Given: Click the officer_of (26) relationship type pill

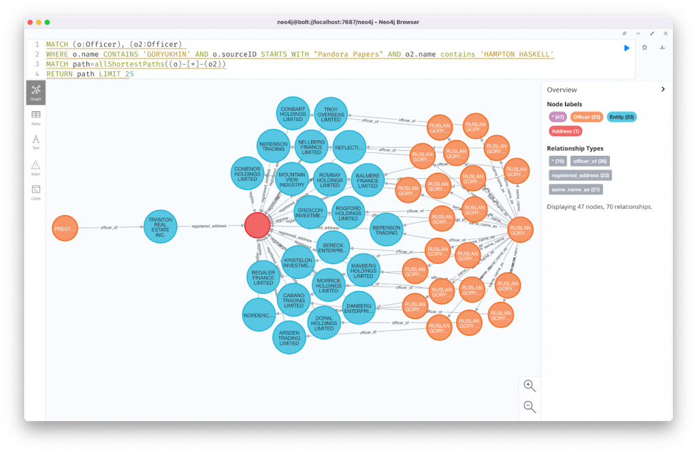Looking at the screenshot, I should coord(591,161).
